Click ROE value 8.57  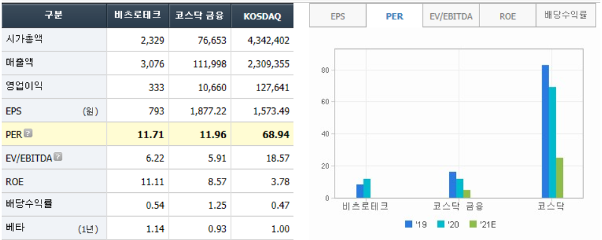pyautogui.click(x=218, y=182)
